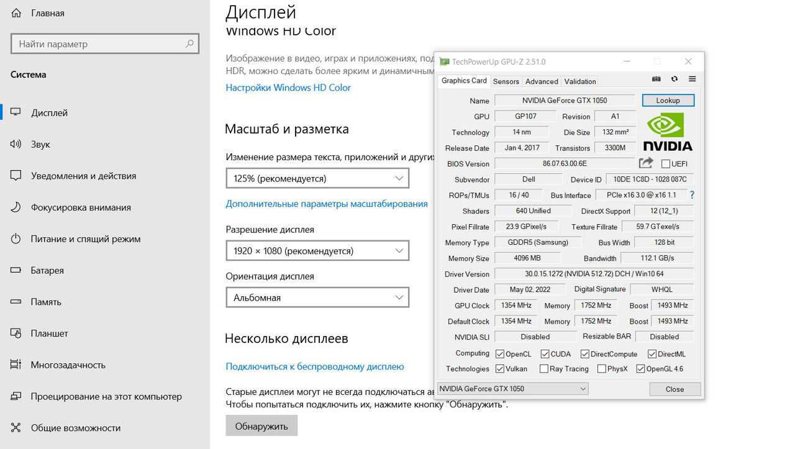
Task: Toggle the OpenGL 4.6 checkbox
Action: (640, 369)
